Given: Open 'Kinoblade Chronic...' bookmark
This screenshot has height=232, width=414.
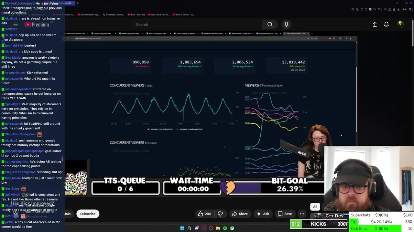Looking at the screenshot, I should [113, 15].
